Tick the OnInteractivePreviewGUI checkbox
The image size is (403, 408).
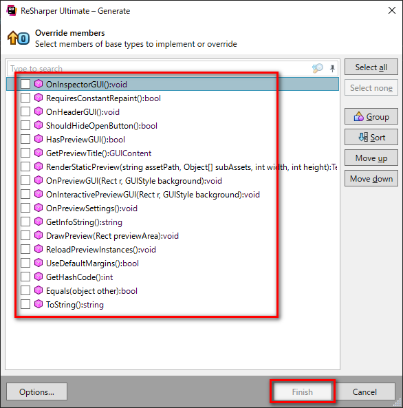[25, 194]
